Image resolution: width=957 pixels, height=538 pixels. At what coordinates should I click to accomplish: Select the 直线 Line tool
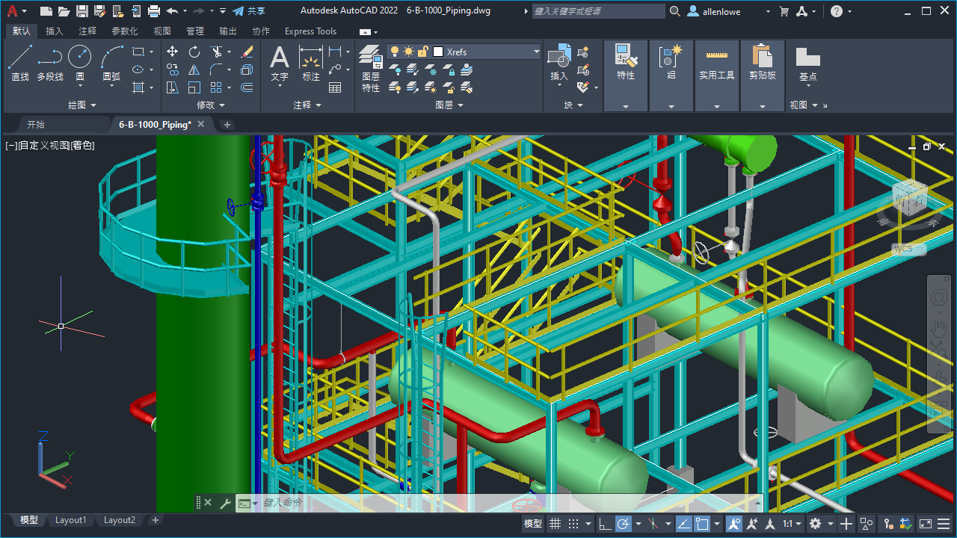[19, 64]
